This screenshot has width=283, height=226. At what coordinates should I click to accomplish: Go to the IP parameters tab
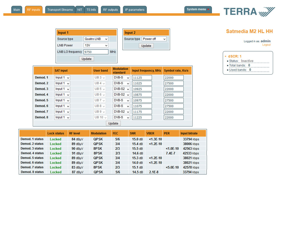pyautogui.click(x=135, y=10)
